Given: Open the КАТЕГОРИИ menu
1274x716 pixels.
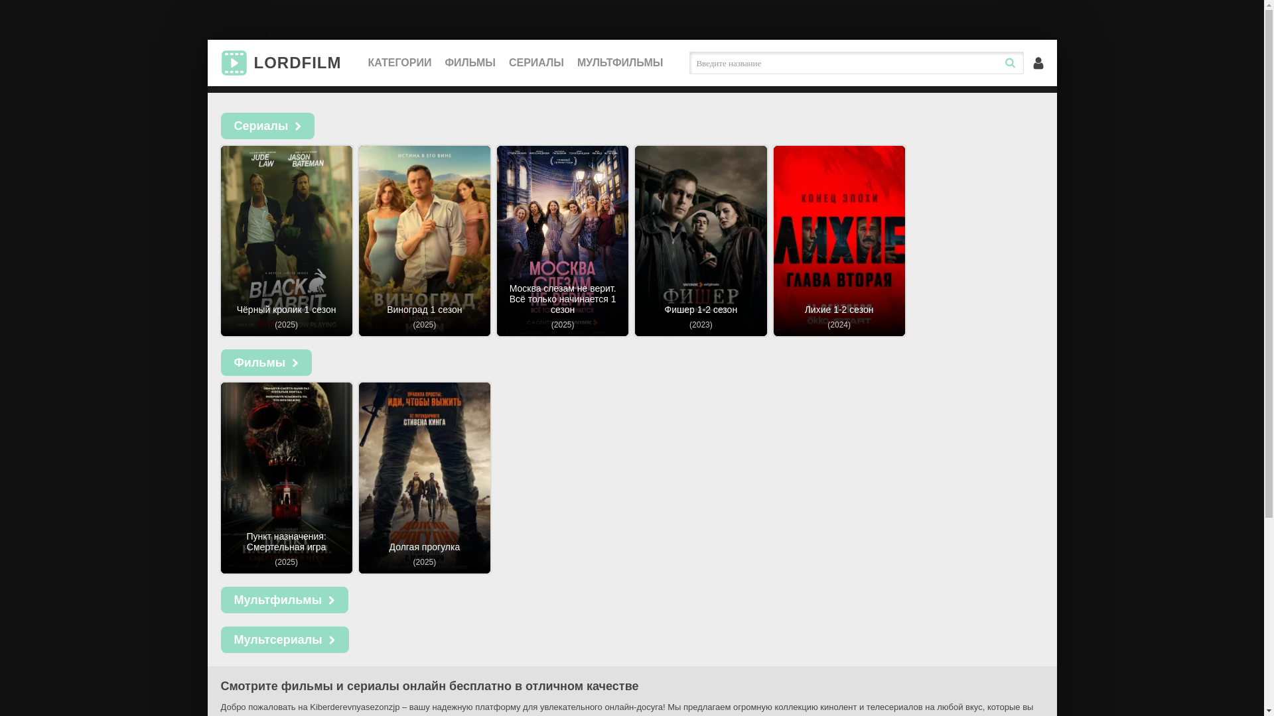Looking at the screenshot, I should click(399, 63).
